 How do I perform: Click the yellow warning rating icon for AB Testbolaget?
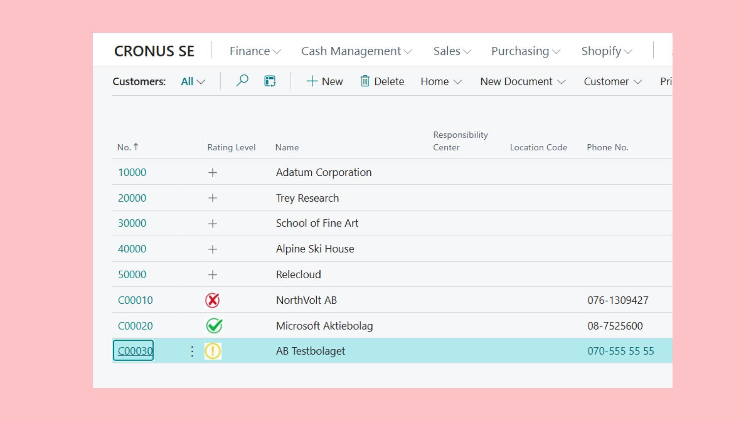coord(213,351)
